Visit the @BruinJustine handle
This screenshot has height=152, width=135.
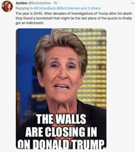[39, 3]
